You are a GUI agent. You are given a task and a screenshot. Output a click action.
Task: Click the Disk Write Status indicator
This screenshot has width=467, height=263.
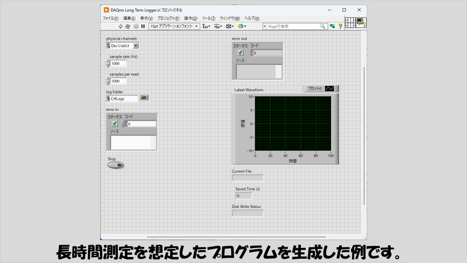pyautogui.click(x=248, y=213)
